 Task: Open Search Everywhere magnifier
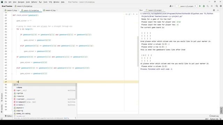point(217,6)
